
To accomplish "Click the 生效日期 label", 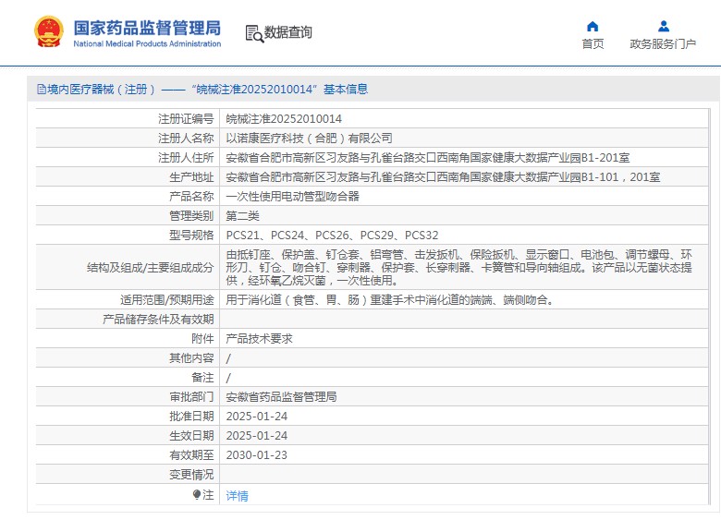I will tap(191, 435).
